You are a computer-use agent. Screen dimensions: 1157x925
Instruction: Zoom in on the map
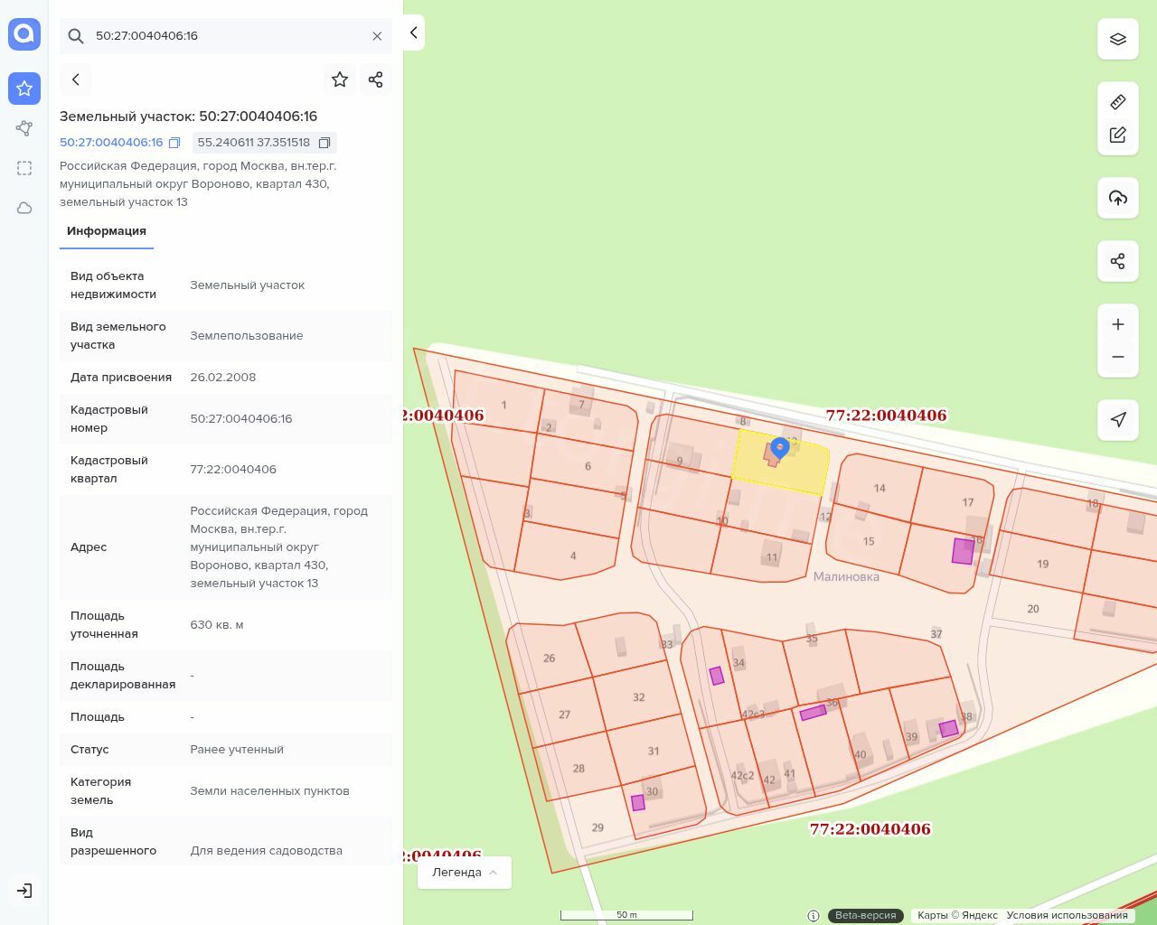pyautogui.click(x=1118, y=324)
